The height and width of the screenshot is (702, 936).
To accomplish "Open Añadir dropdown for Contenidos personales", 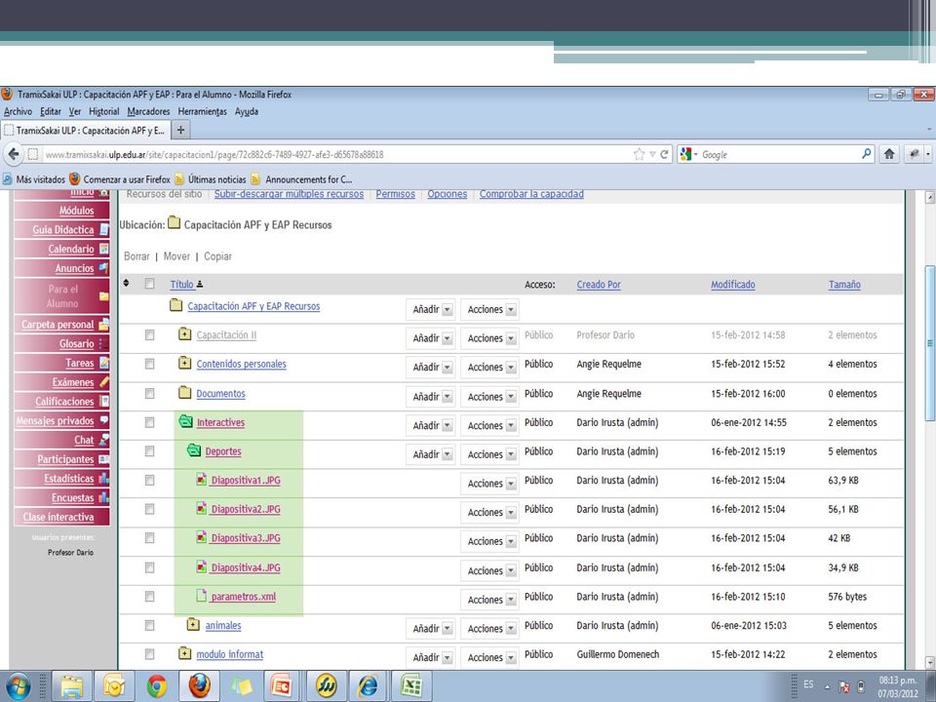I will (431, 368).
